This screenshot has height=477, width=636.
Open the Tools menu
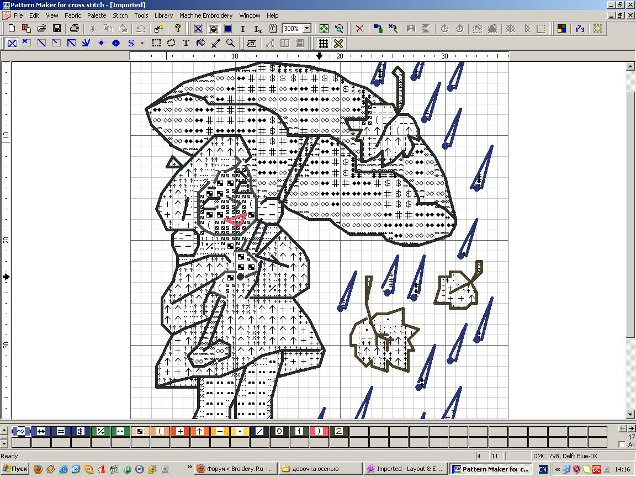[141, 15]
